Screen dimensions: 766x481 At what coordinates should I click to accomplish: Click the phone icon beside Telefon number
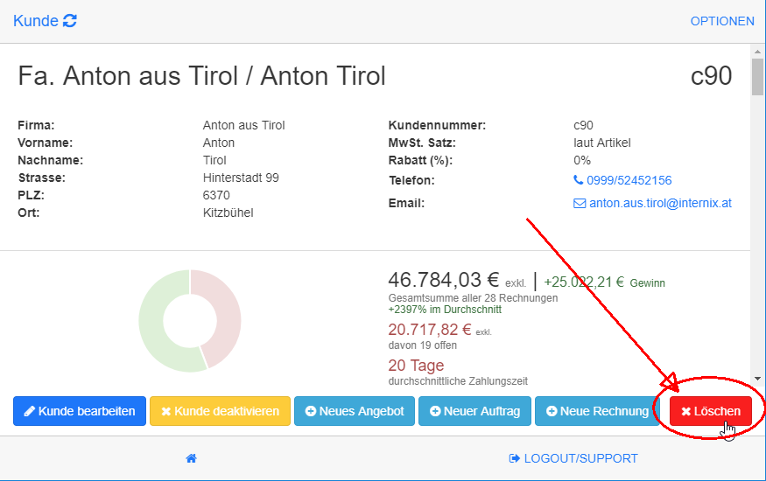pyautogui.click(x=579, y=180)
